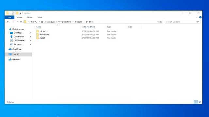Go up one folder level
209x117 pixels.
(x=21, y=22)
